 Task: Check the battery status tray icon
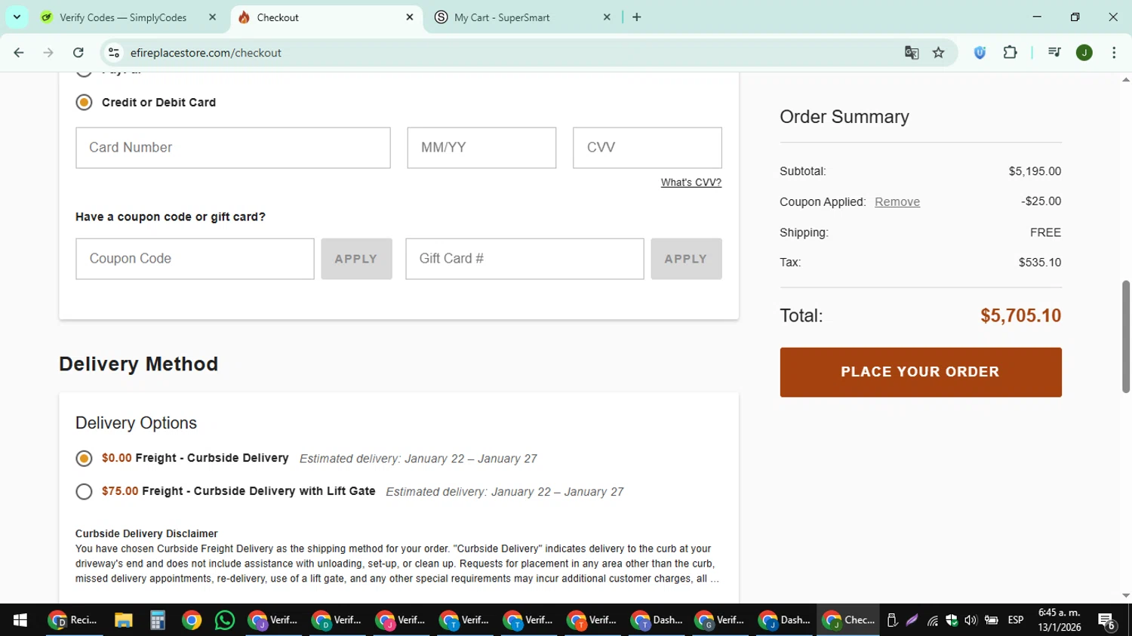pyautogui.click(x=992, y=620)
